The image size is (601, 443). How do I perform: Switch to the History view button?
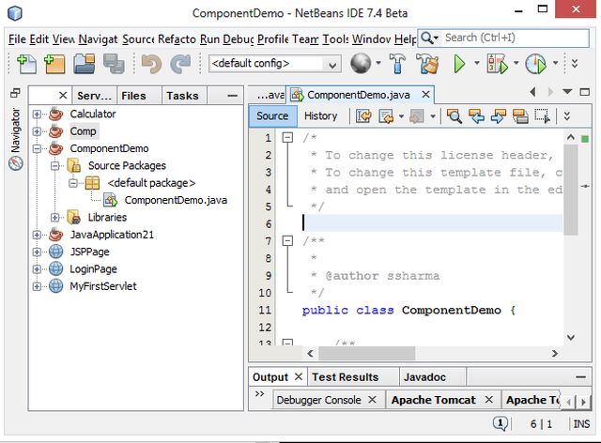point(321,116)
